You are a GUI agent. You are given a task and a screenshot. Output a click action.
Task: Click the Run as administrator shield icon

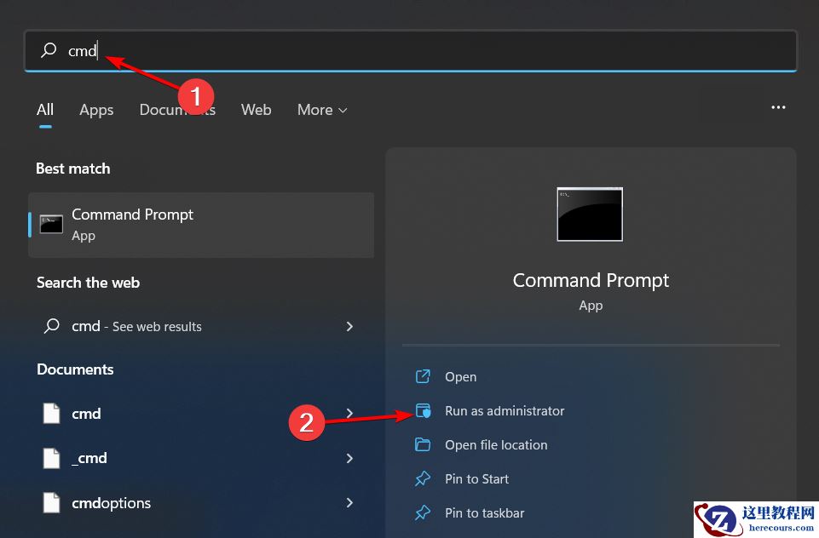[424, 410]
